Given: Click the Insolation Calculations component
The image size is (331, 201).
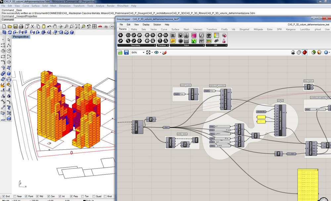Looking at the screenshot, I should [280, 120].
